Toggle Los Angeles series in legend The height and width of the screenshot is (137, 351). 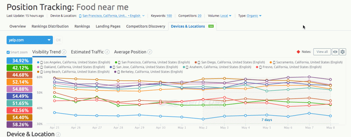click(74, 62)
